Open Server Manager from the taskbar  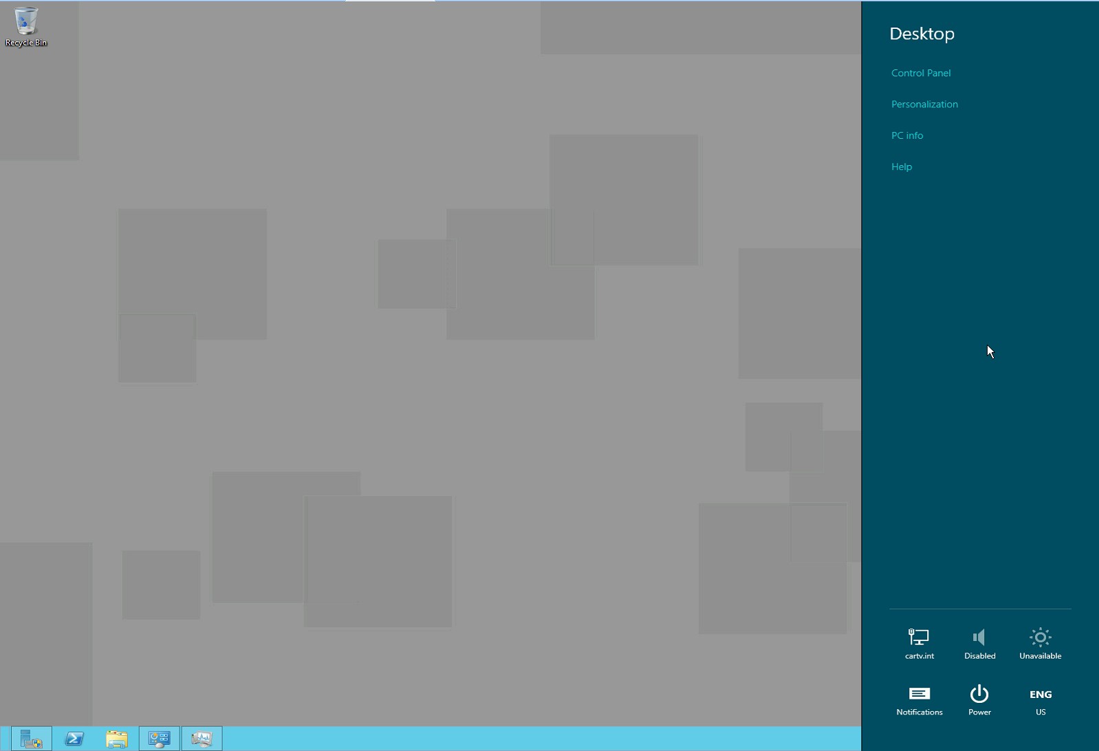point(31,739)
